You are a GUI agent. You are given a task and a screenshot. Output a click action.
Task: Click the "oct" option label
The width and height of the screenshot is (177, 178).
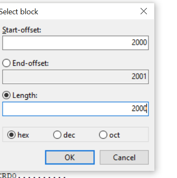[x=115, y=135]
